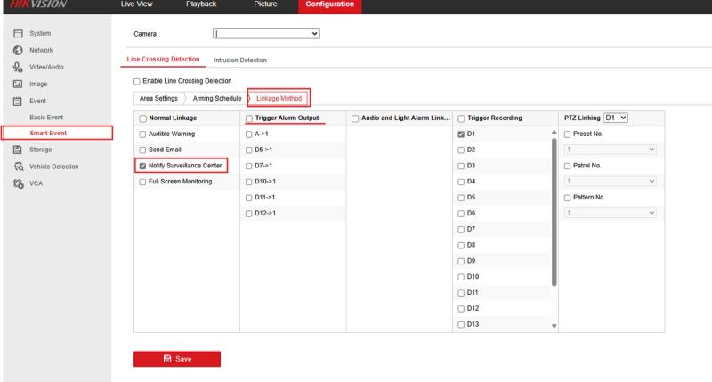The width and height of the screenshot is (712, 382).
Task: Open the Arming Schedule sub-tab
Action: click(x=217, y=98)
